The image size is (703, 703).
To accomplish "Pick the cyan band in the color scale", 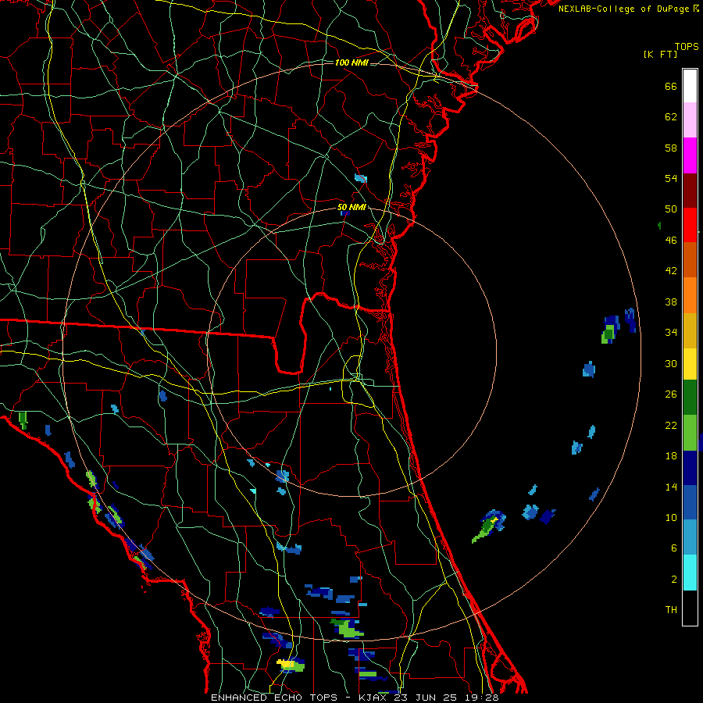I will coord(690,573).
